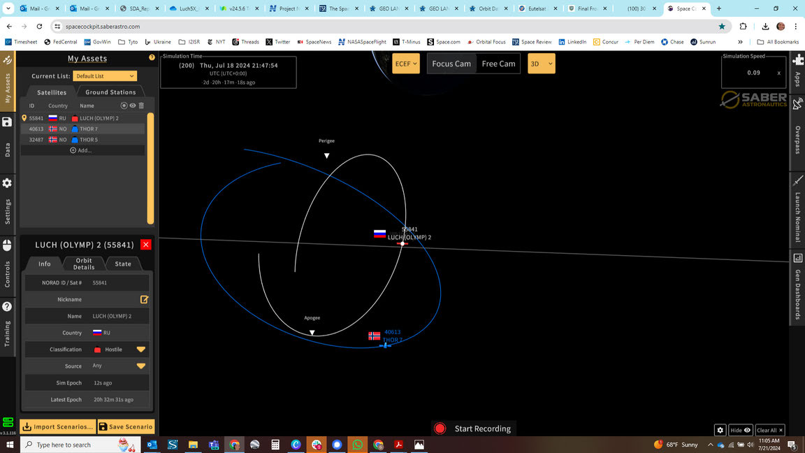Viewport: 805px width, 453px height.
Task: Click the Simulation Speed value field
Action: pyautogui.click(x=753, y=73)
